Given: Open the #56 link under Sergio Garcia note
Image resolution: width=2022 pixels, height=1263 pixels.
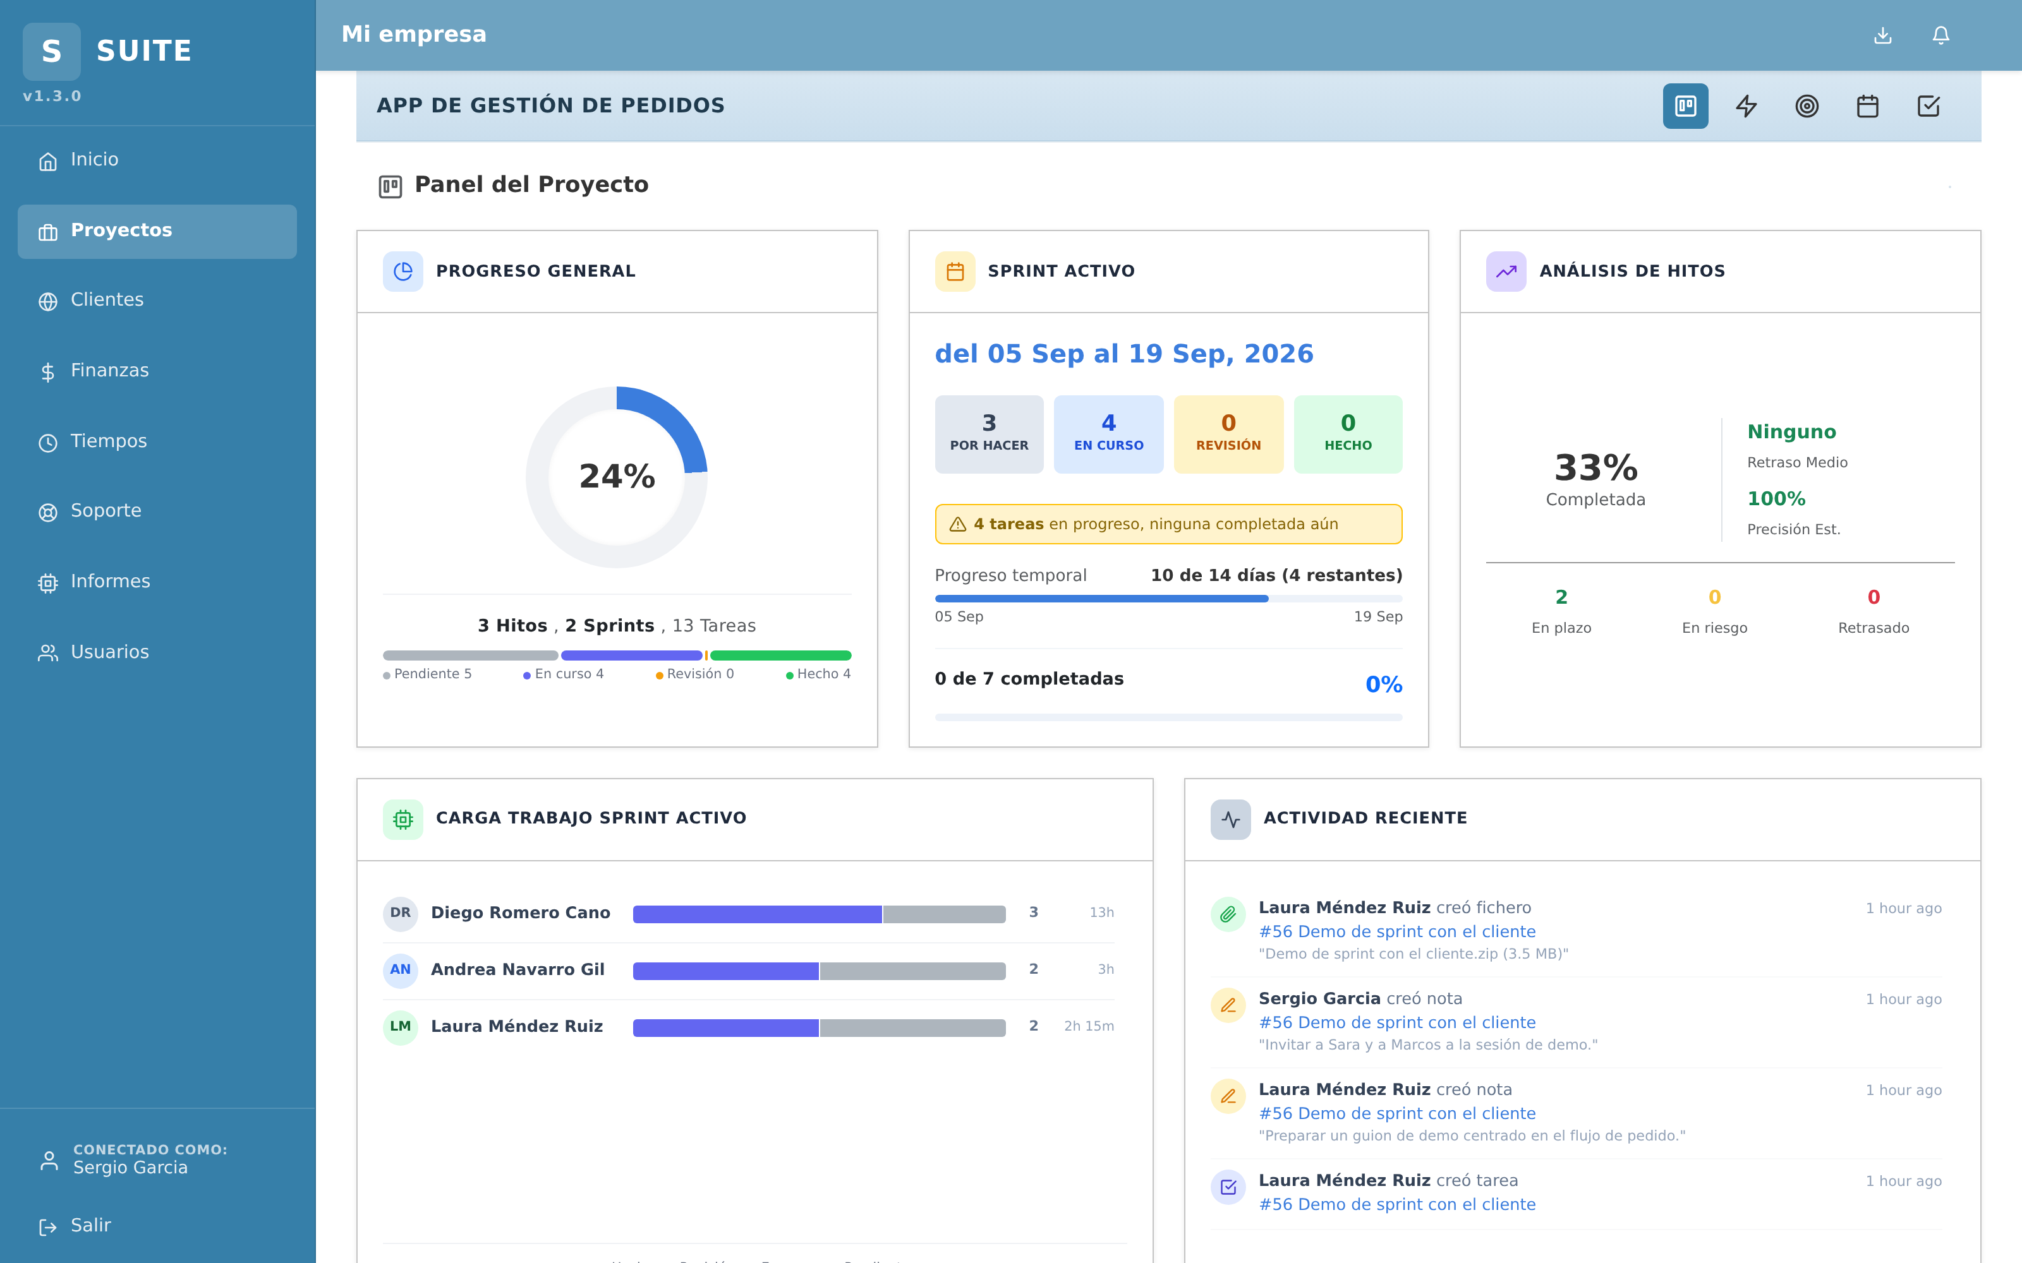Looking at the screenshot, I should 1397,1022.
